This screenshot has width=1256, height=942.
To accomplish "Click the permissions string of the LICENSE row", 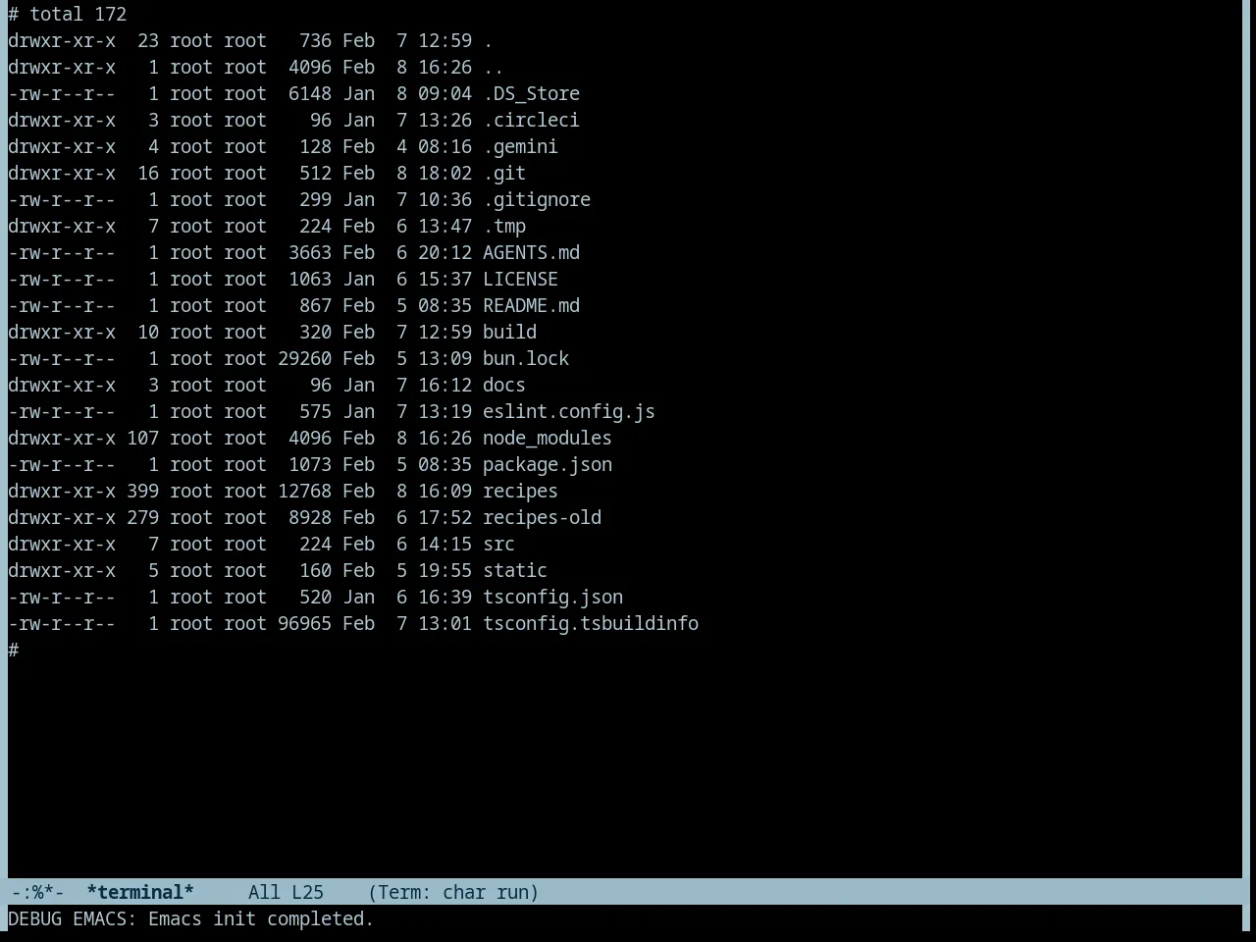I will [62, 280].
